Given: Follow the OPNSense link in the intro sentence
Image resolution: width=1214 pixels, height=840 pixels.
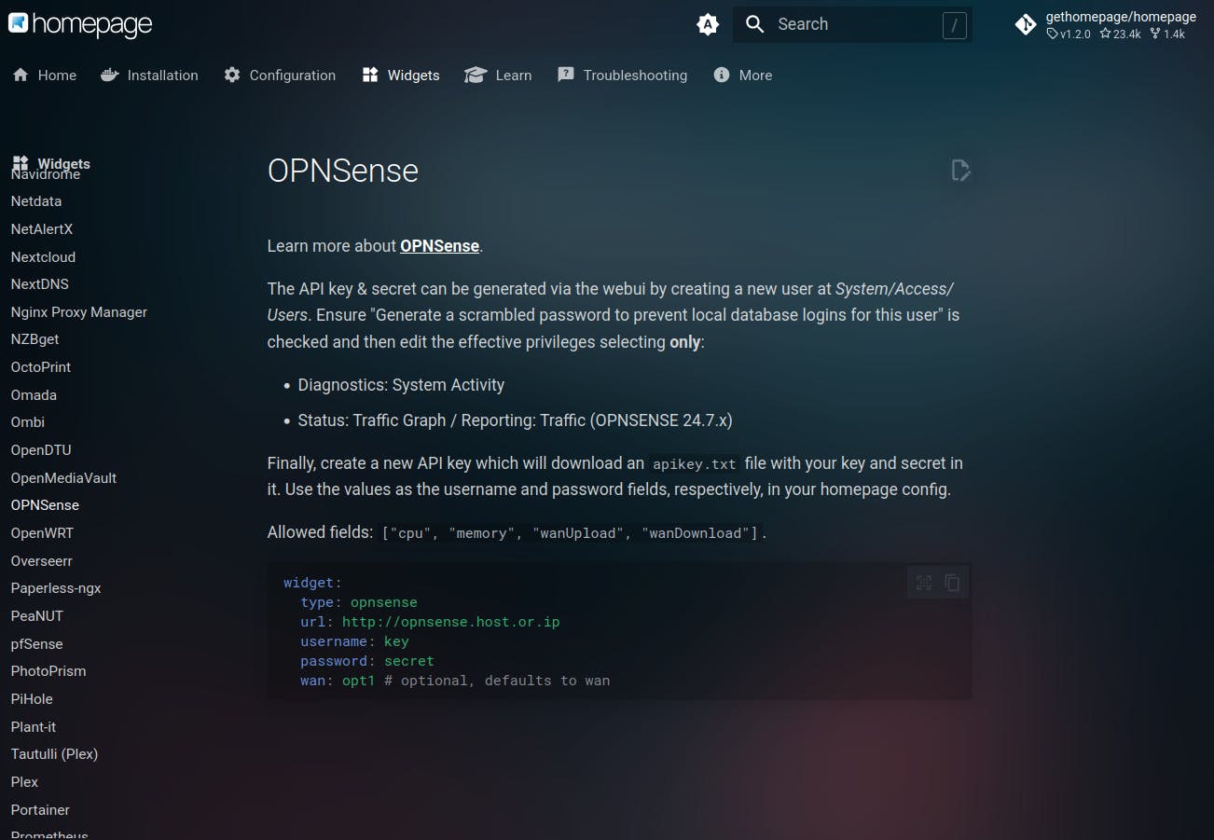Looking at the screenshot, I should pyautogui.click(x=439, y=246).
